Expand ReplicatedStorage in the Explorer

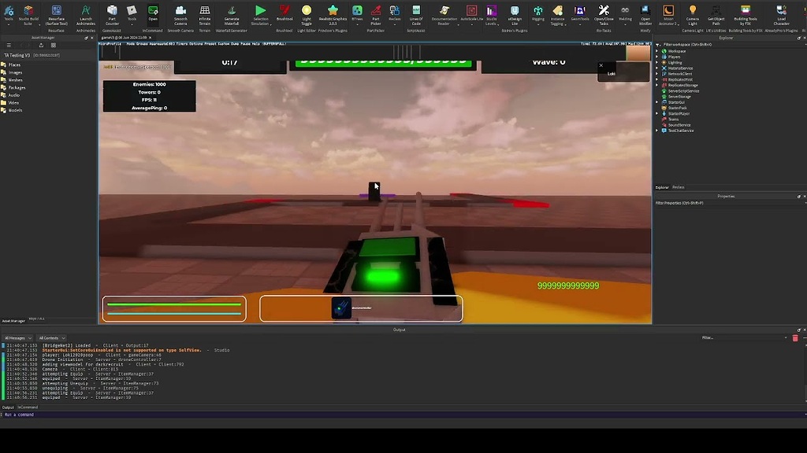(656, 85)
